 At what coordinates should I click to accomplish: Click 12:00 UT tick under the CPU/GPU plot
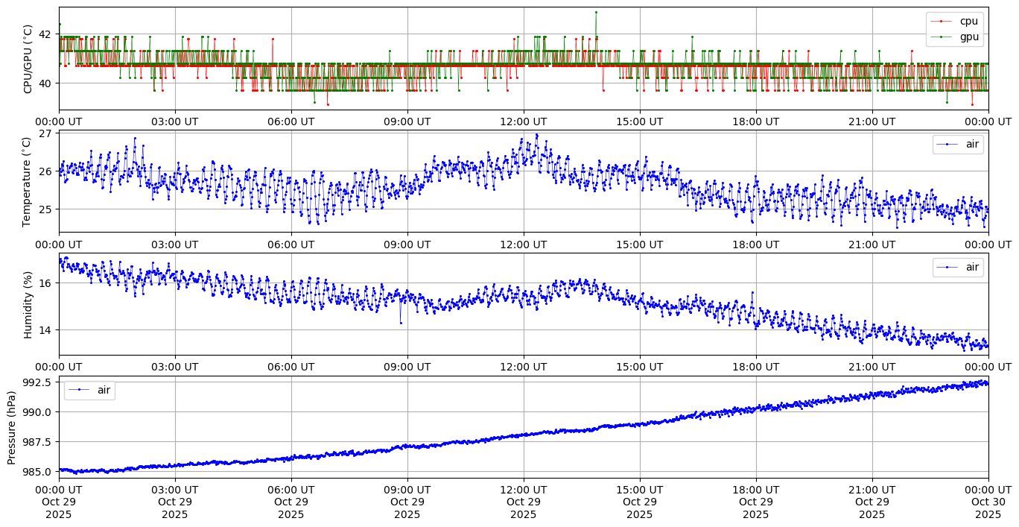pos(523,122)
